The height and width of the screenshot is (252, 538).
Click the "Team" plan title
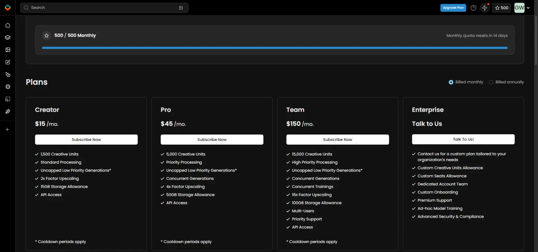[295, 110]
